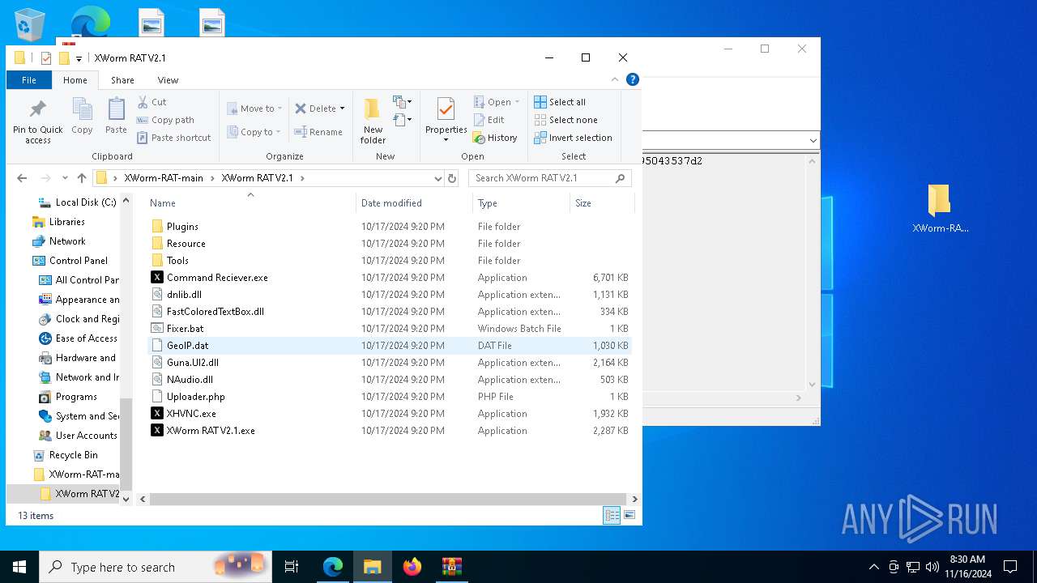Open the Copy to dropdown
Screen dimensions: 1037x583
click(254, 132)
